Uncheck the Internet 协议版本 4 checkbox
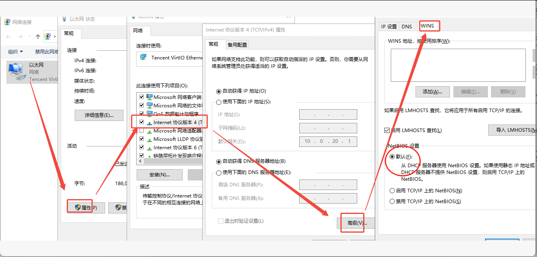The height and width of the screenshot is (257, 537). pos(141,122)
